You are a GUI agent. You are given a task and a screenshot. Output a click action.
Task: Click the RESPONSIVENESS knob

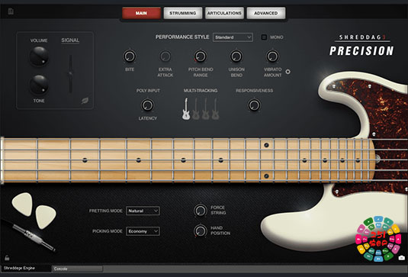pos(254,105)
